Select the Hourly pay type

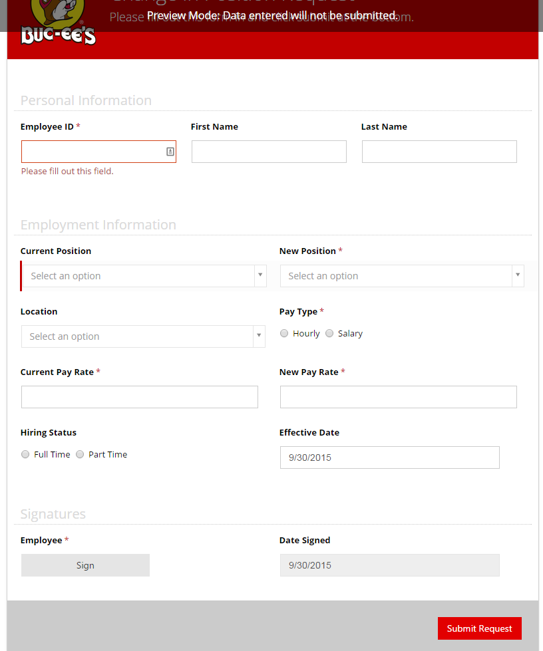[284, 333]
